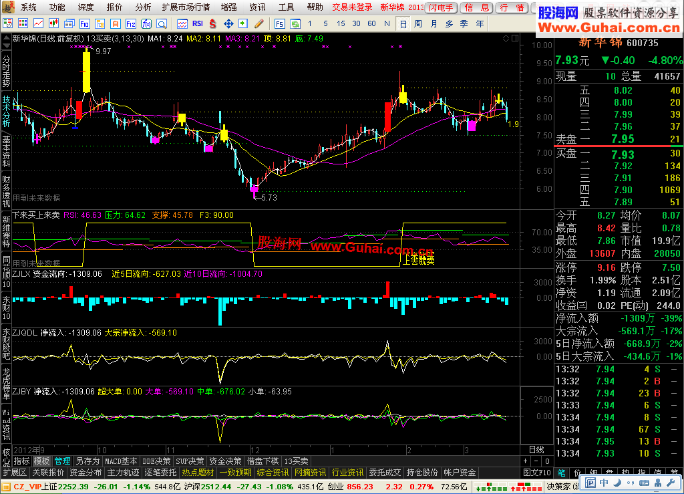Click the line chart toolbar icon

pyautogui.click(x=38, y=23)
